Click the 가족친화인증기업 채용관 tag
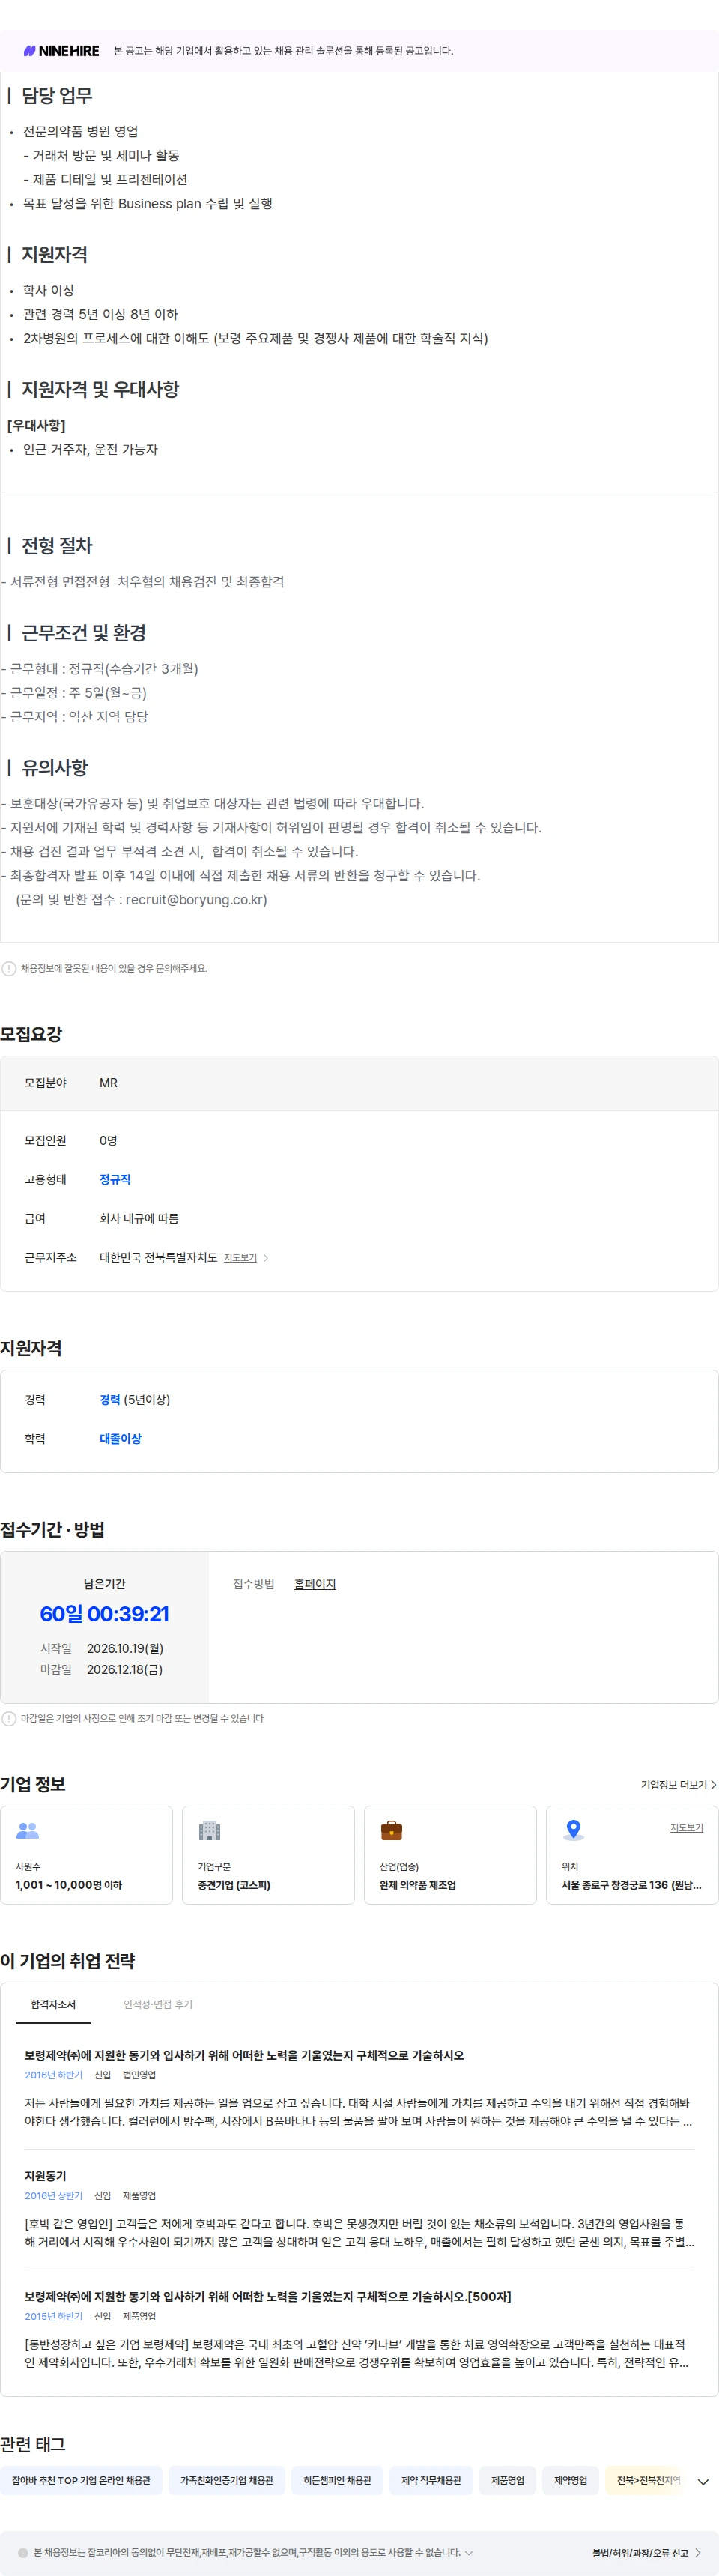719x2576 pixels. pyautogui.click(x=227, y=2480)
